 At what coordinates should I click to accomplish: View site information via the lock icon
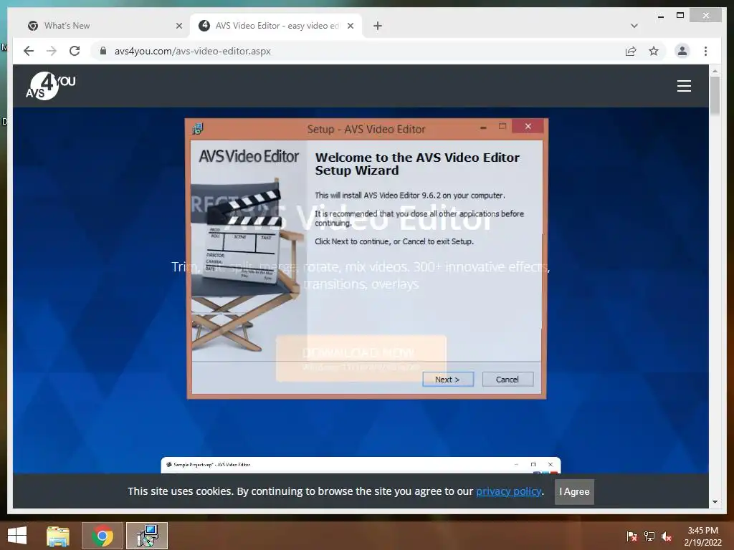103,51
